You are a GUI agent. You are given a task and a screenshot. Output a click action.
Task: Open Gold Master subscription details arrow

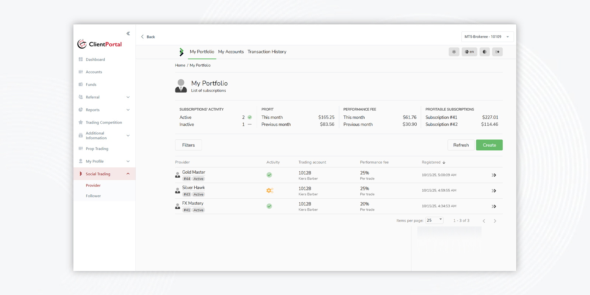click(x=494, y=175)
